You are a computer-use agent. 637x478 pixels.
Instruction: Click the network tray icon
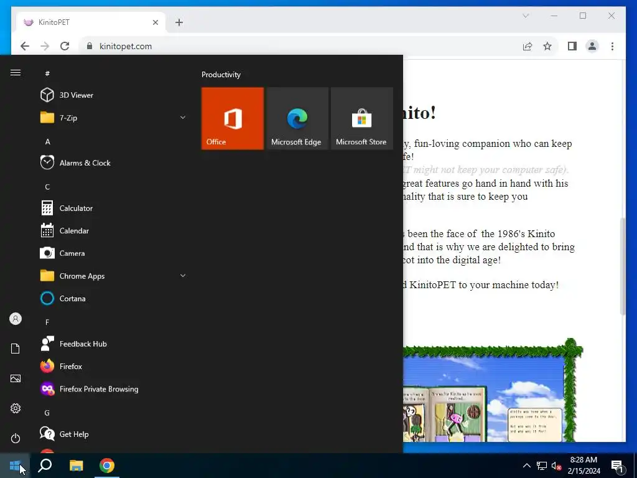pyautogui.click(x=542, y=466)
